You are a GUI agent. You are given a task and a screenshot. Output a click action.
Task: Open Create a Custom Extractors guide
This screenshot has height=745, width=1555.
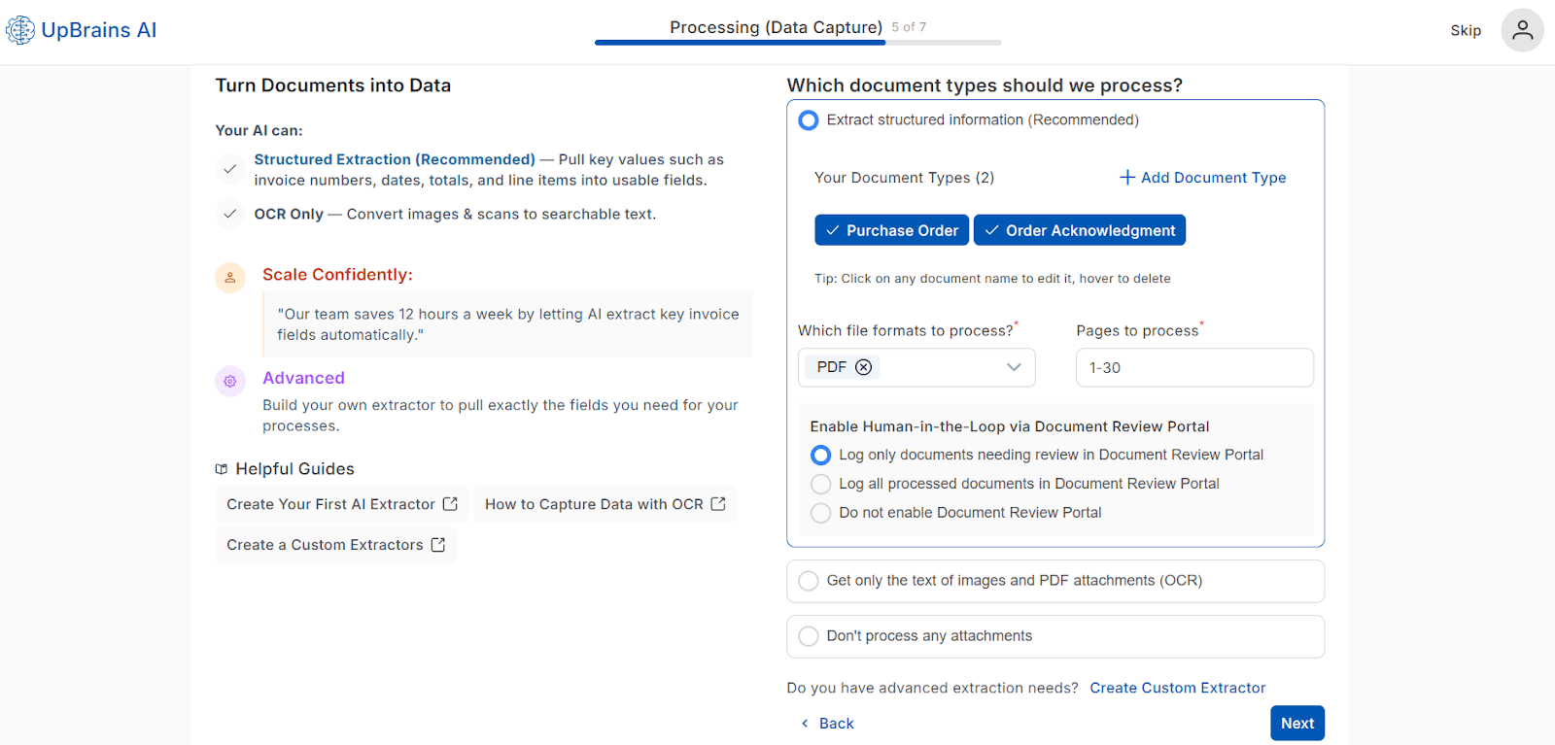pyautogui.click(x=335, y=545)
